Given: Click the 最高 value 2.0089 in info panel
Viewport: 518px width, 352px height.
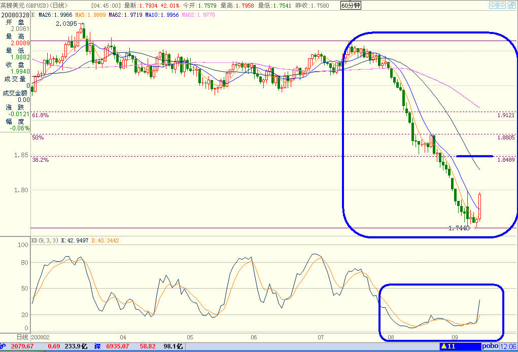Looking at the screenshot, I should [x=20, y=43].
